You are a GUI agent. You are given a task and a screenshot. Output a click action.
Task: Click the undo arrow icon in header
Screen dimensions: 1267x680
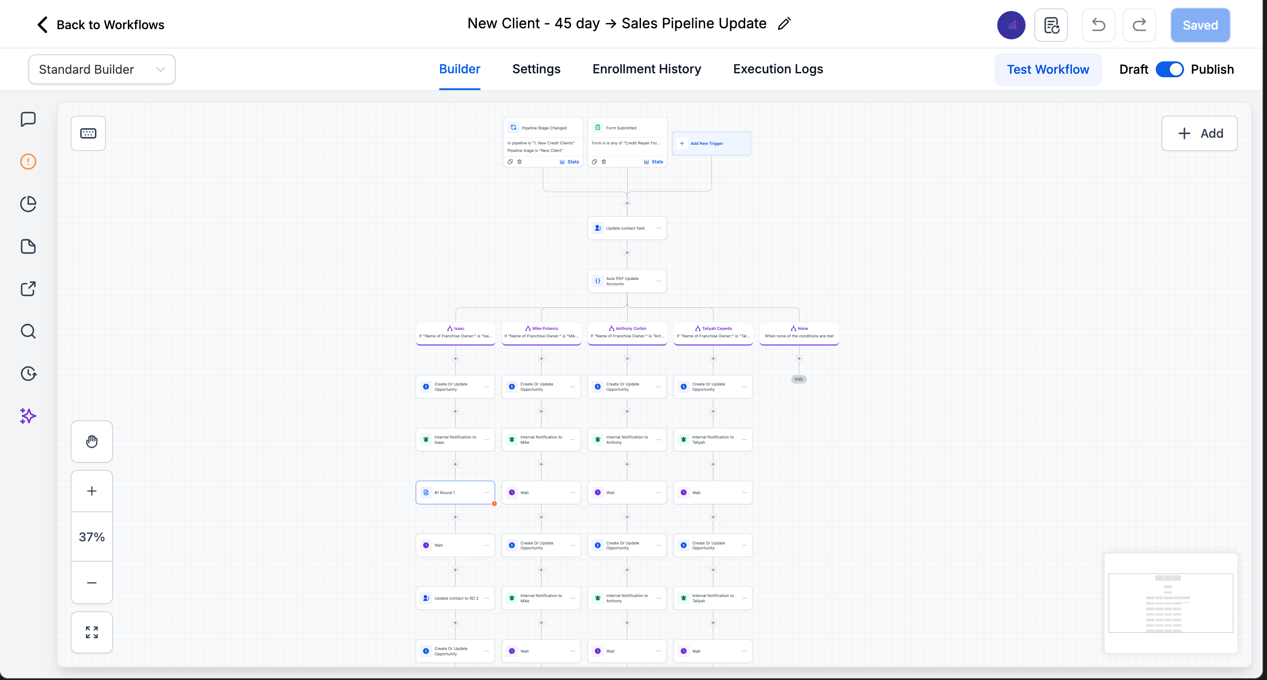(1098, 25)
